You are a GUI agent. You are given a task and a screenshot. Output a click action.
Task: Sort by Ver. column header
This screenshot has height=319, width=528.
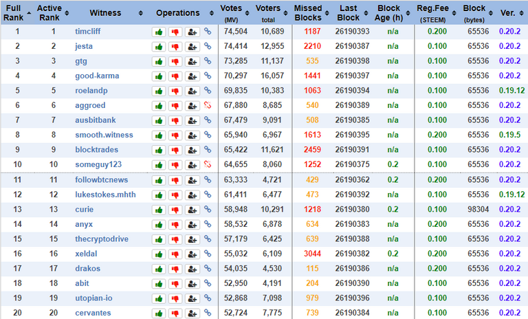tap(511, 13)
